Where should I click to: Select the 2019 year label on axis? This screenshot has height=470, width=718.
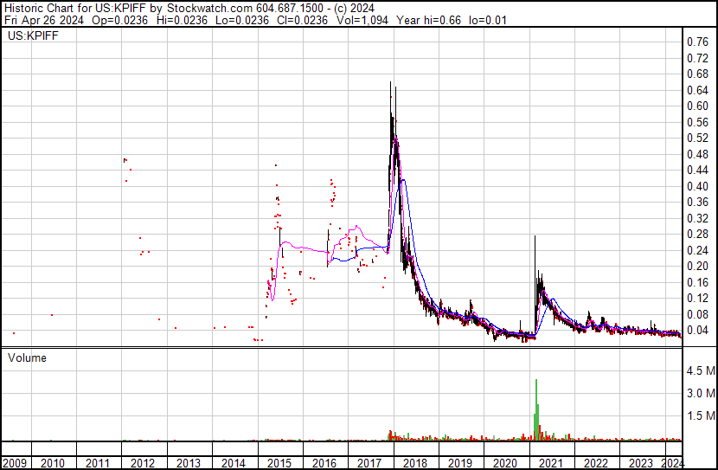click(x=460, y=463)
